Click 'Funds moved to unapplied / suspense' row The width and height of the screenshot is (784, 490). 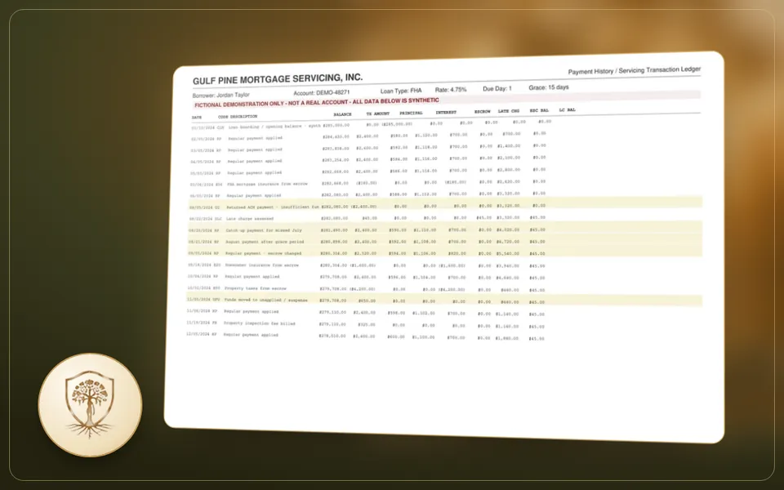[444, 301]
